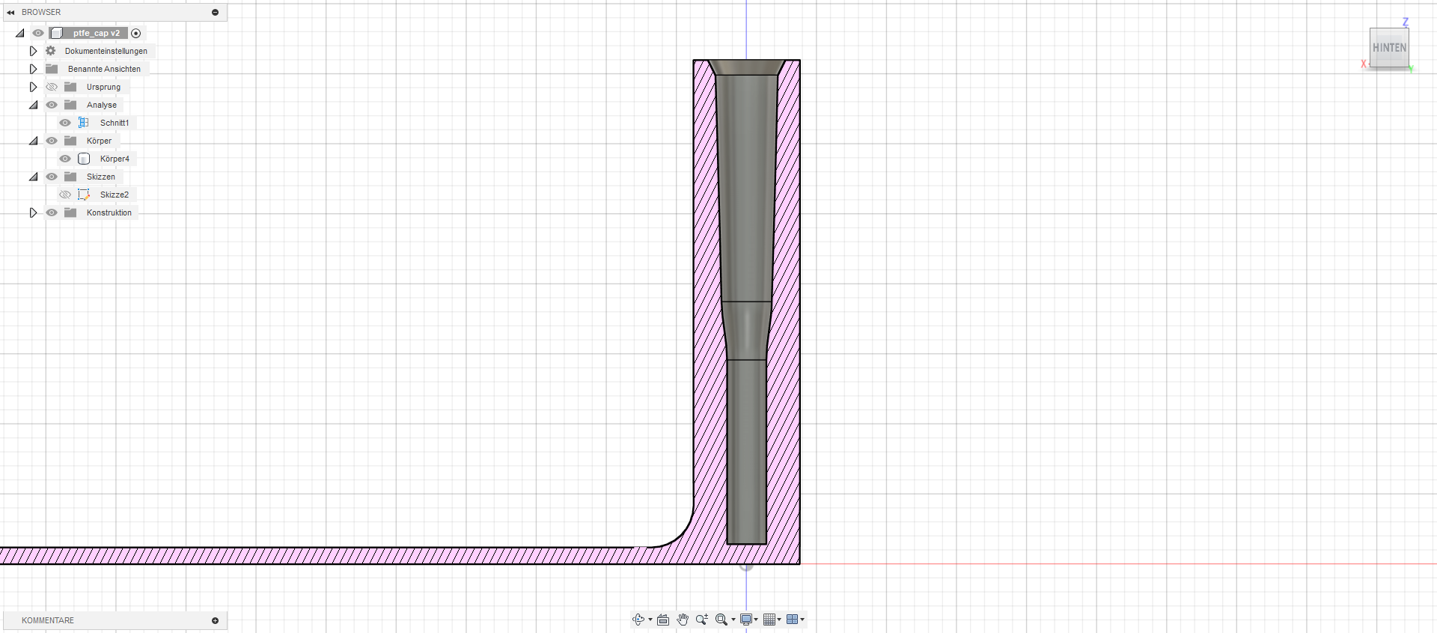This screenshot has height=633, width=1437.
Task: Open the Viewports layout icon
Action: click(792, 620)
